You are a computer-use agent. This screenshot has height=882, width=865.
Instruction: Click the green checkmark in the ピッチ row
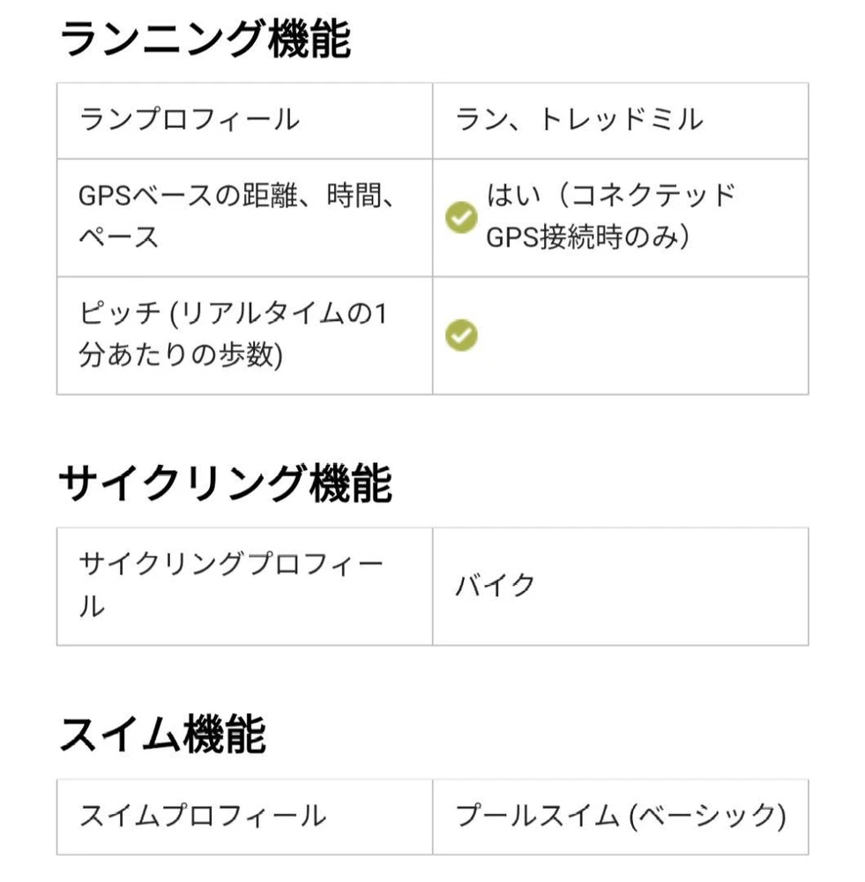(461, 335)
